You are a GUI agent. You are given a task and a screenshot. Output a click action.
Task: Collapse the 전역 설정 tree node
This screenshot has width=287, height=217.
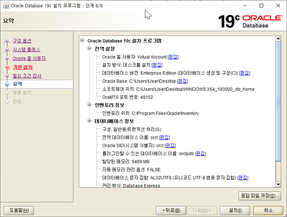coord(89,48)
